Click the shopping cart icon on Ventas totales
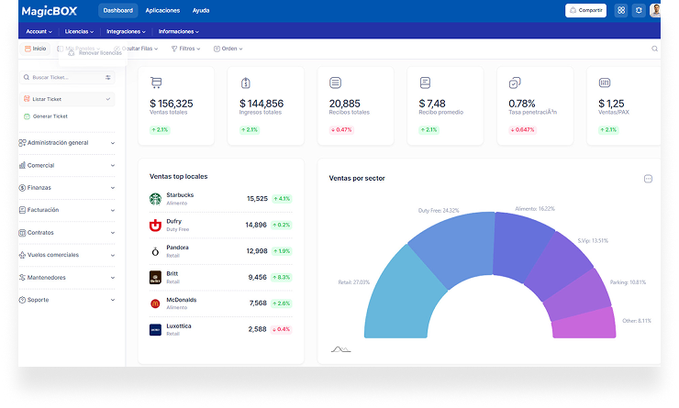 click(x=156, y=83)
